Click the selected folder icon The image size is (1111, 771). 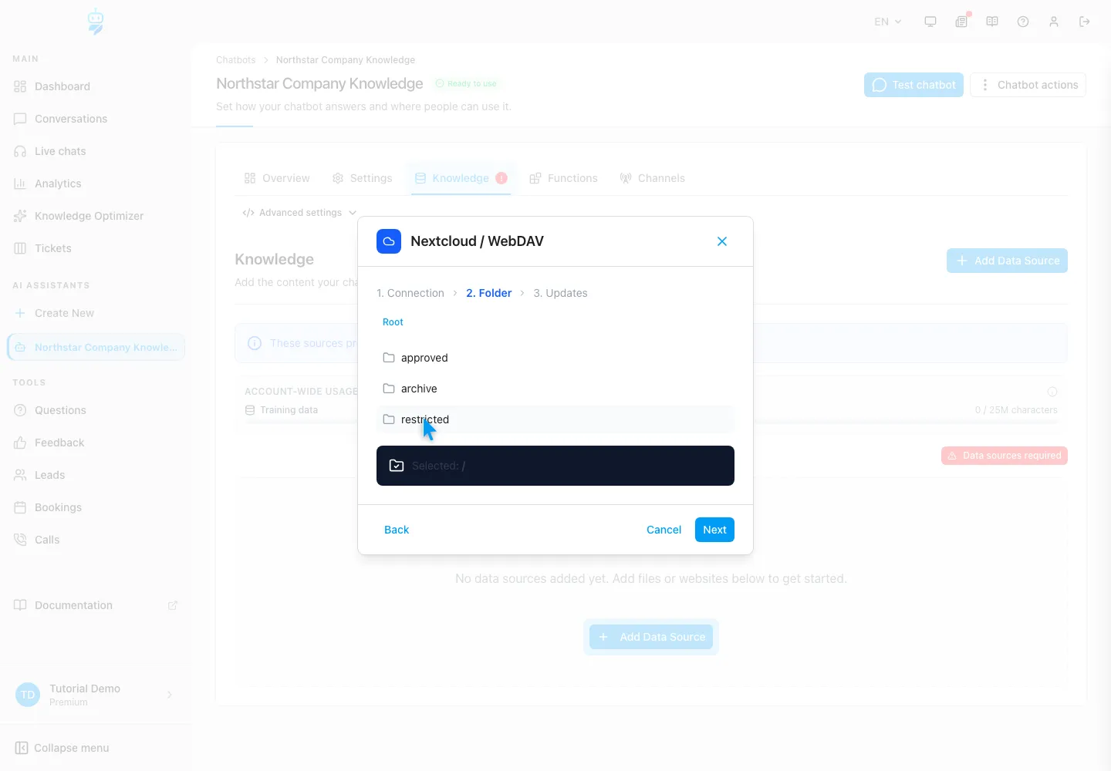coord(397,466)
